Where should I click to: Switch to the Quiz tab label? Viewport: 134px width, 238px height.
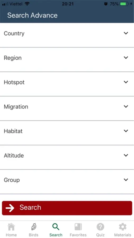click(x=100, y=235)
